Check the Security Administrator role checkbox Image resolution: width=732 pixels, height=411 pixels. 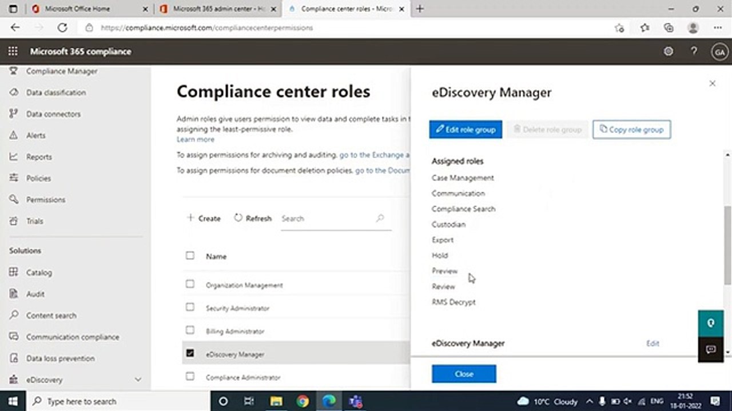click(190, 307)
